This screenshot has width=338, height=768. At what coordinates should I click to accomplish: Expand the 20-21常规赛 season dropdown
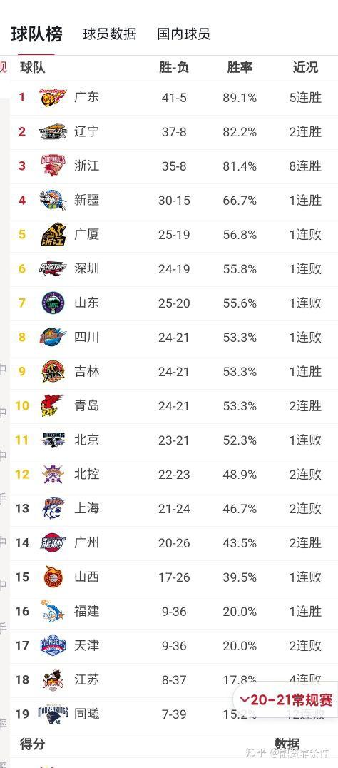click(x=286, y=700)
